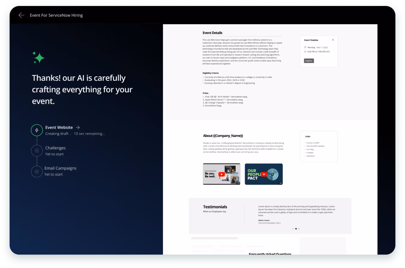Viewport: 405px width, 268px height.
Task: Select the middle active testimonial dot
Action: [x=296, y=229]
